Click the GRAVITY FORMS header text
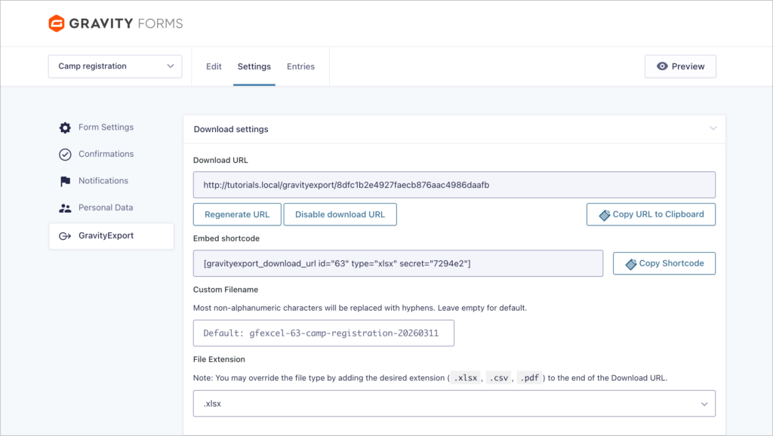 pyautogui.click(x=126, y=23)
